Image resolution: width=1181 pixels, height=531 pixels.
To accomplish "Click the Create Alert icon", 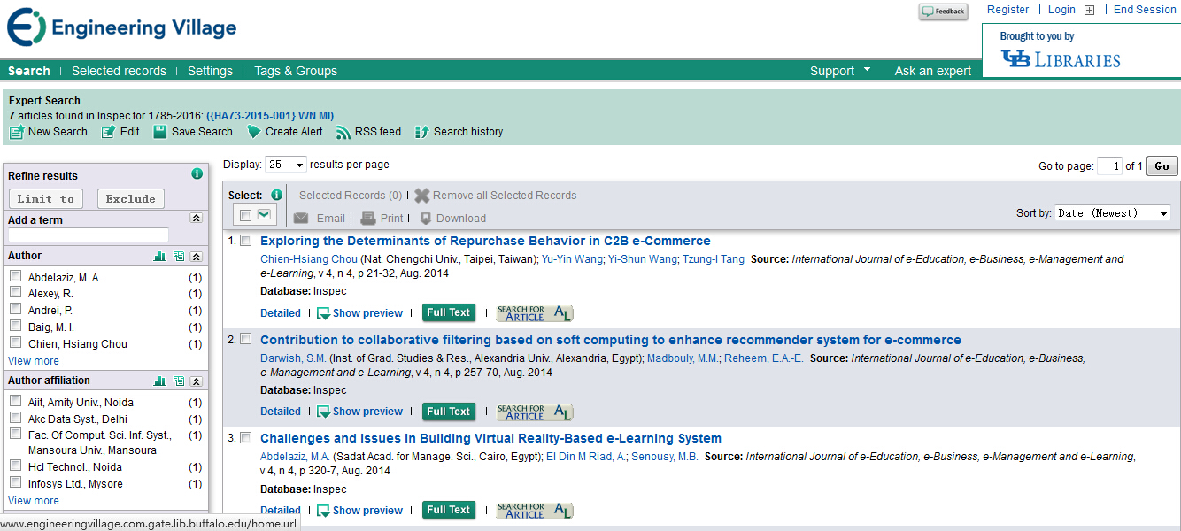I will coord(253,132).
